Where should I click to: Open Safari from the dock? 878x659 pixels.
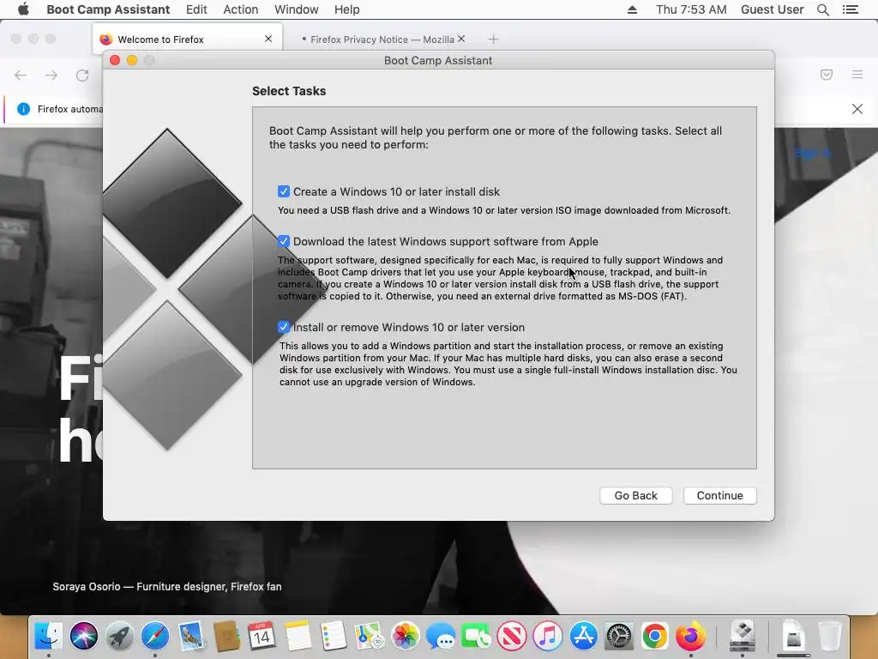[x=155, y=637]
